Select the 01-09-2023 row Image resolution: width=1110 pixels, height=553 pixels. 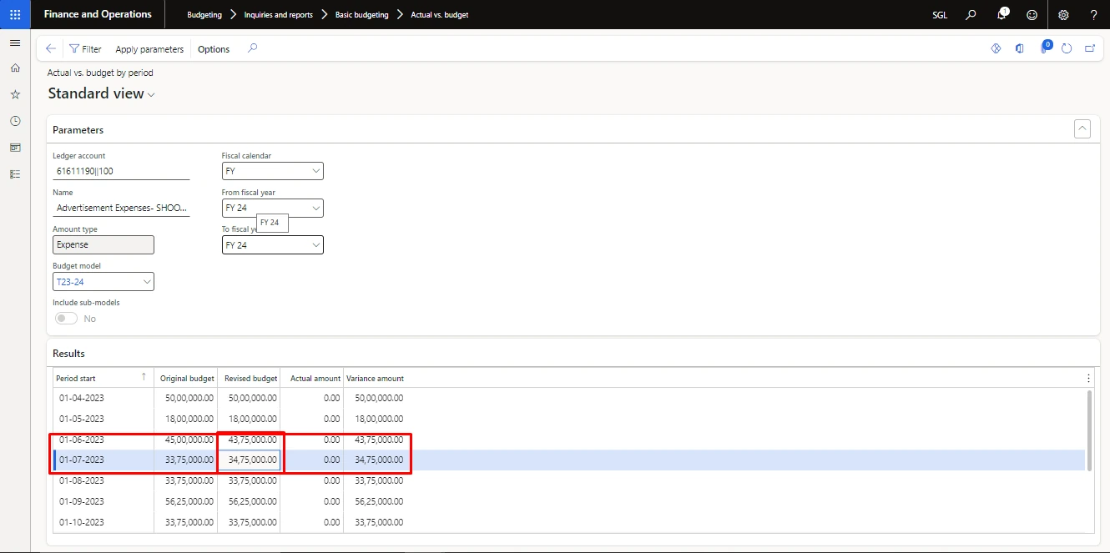coord(568,501)
